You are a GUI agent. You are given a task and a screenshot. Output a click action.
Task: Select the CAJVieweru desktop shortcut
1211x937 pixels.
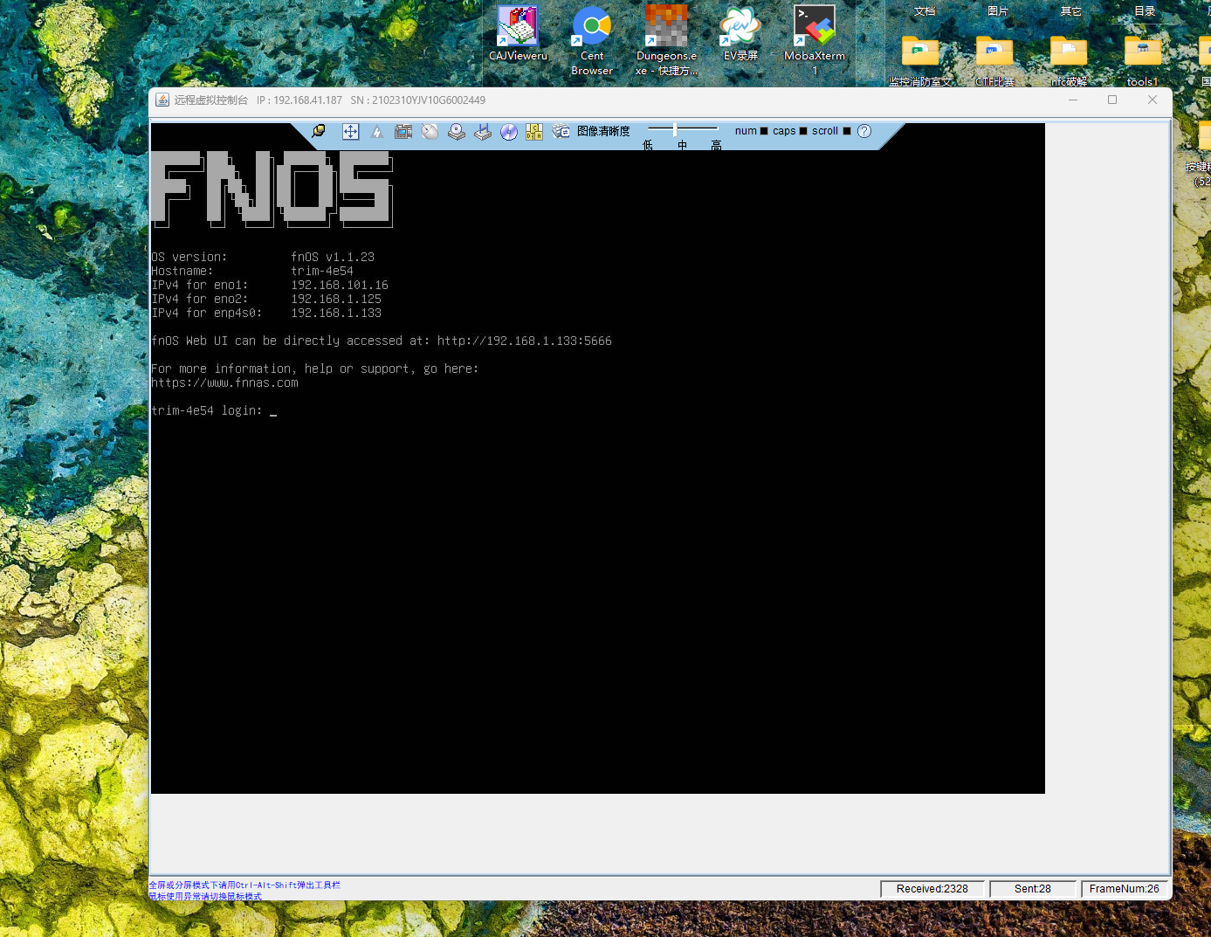pyautogui.click(x=518, y=35)
